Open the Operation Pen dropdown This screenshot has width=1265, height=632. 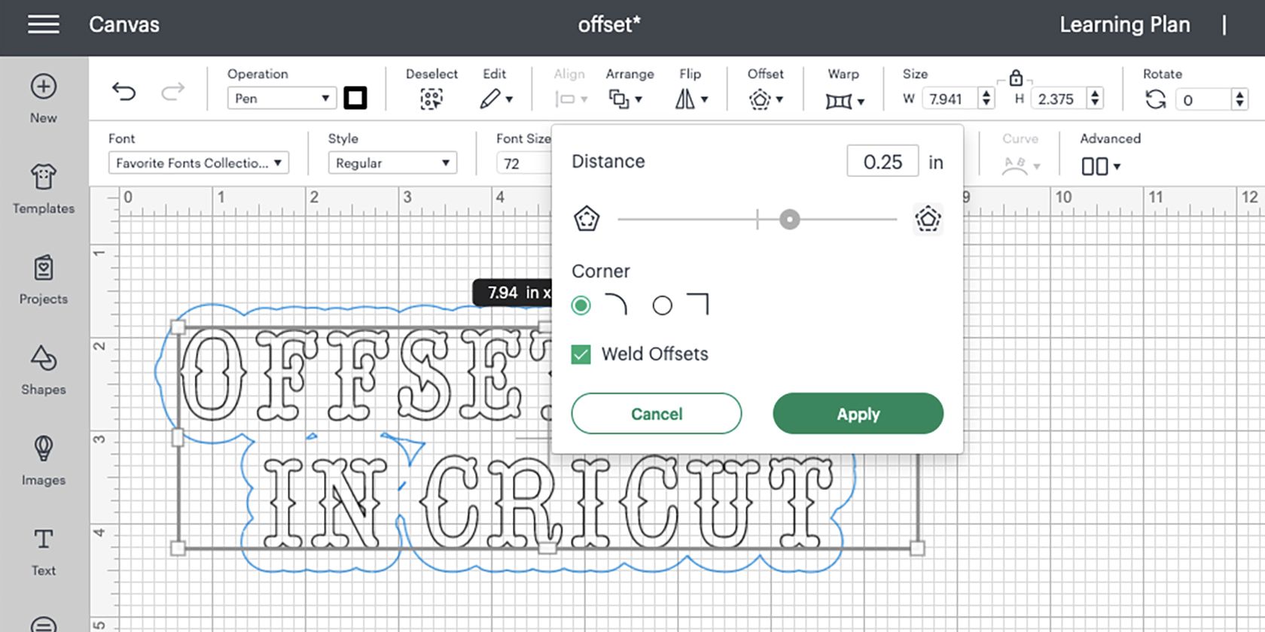[x=282, y=99]
